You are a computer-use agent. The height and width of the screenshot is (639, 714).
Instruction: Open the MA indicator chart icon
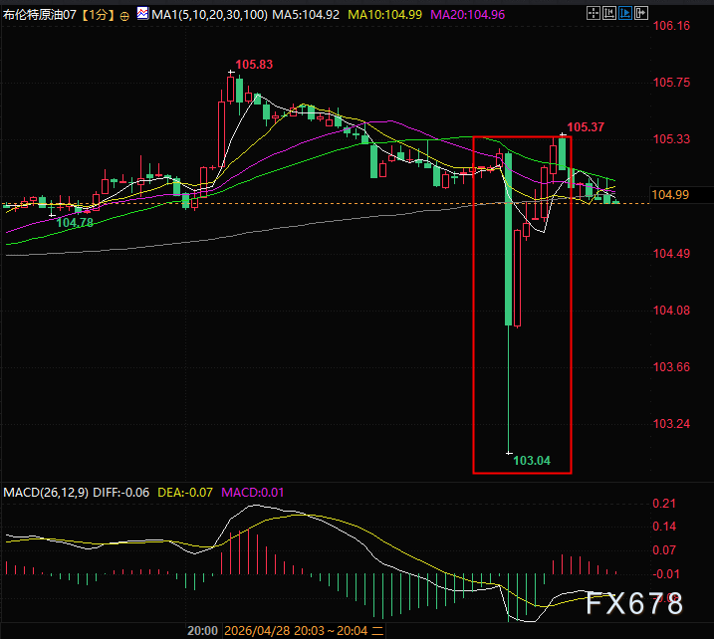point(142,14)
